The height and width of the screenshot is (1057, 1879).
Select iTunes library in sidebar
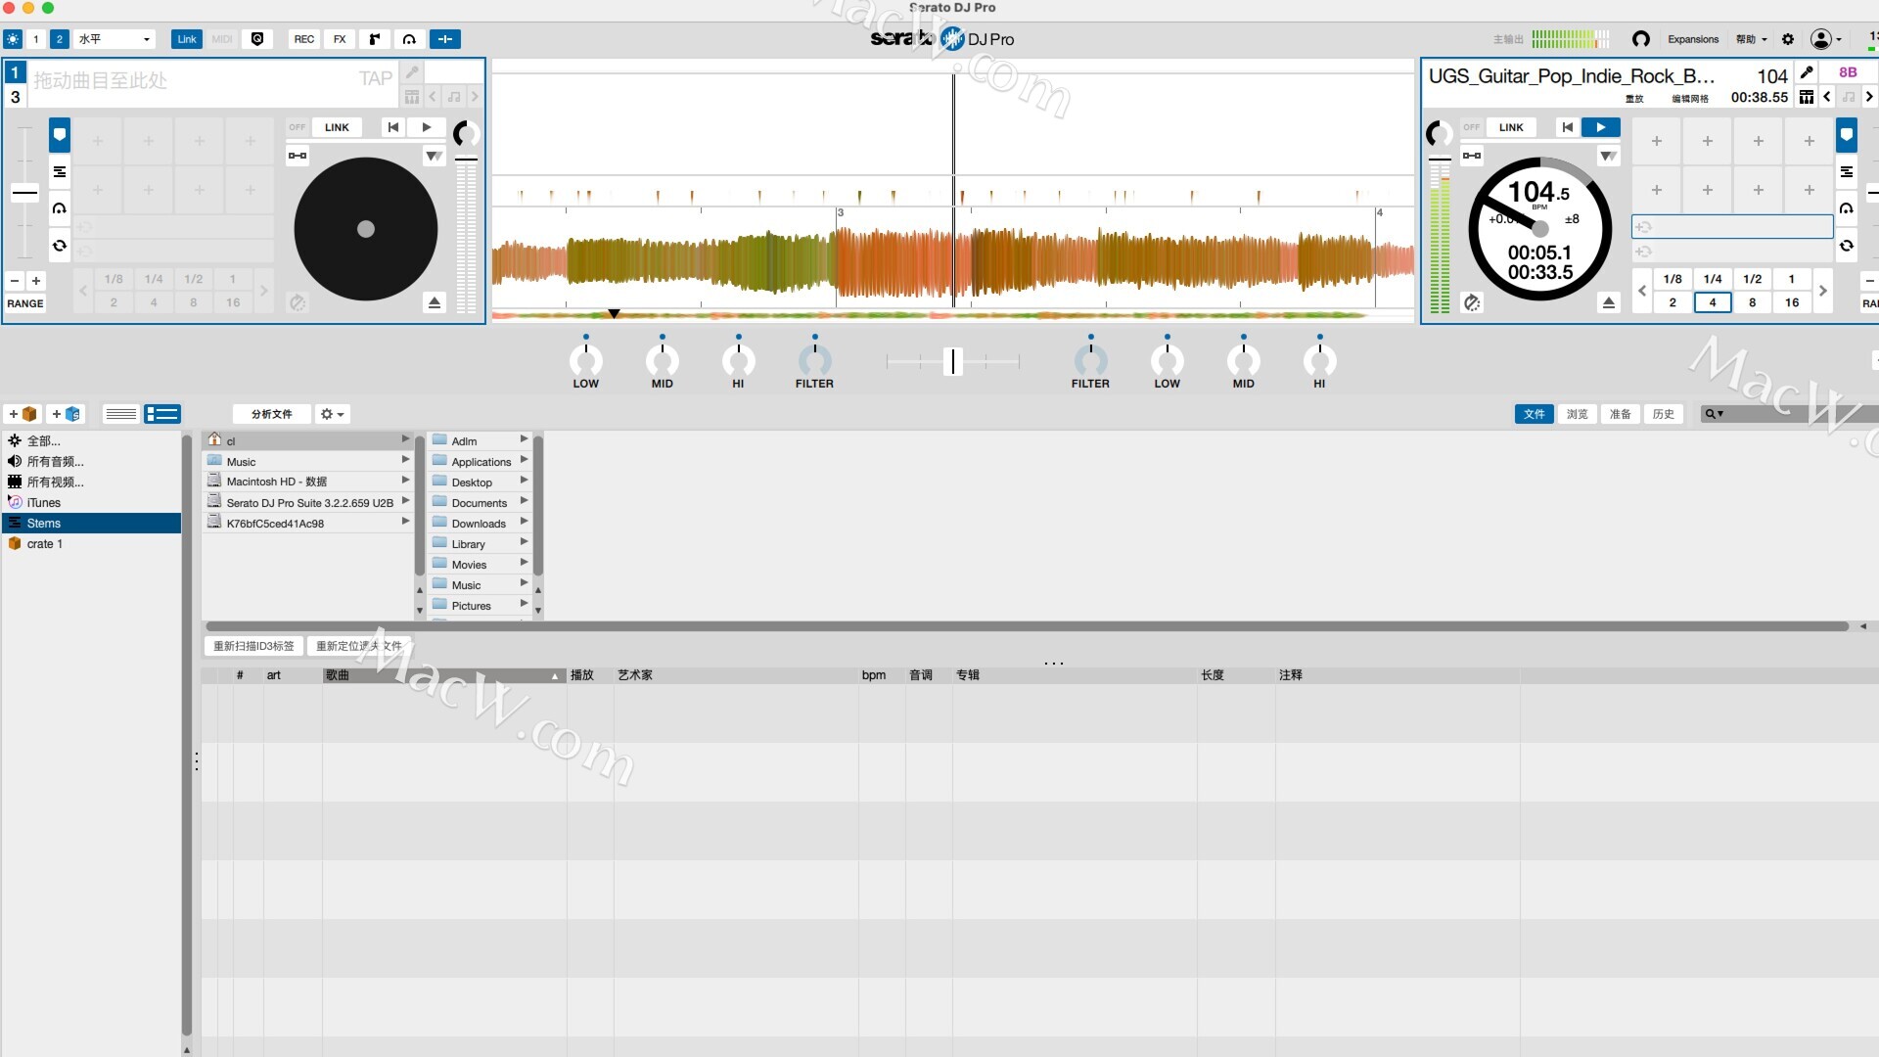92,502
